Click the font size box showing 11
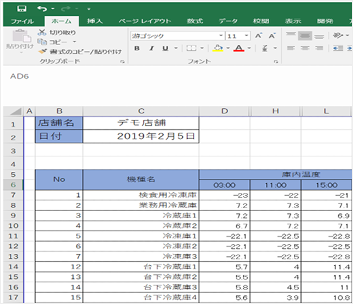The height and width of the screenshot is (304, 353). tap(234, 36)
